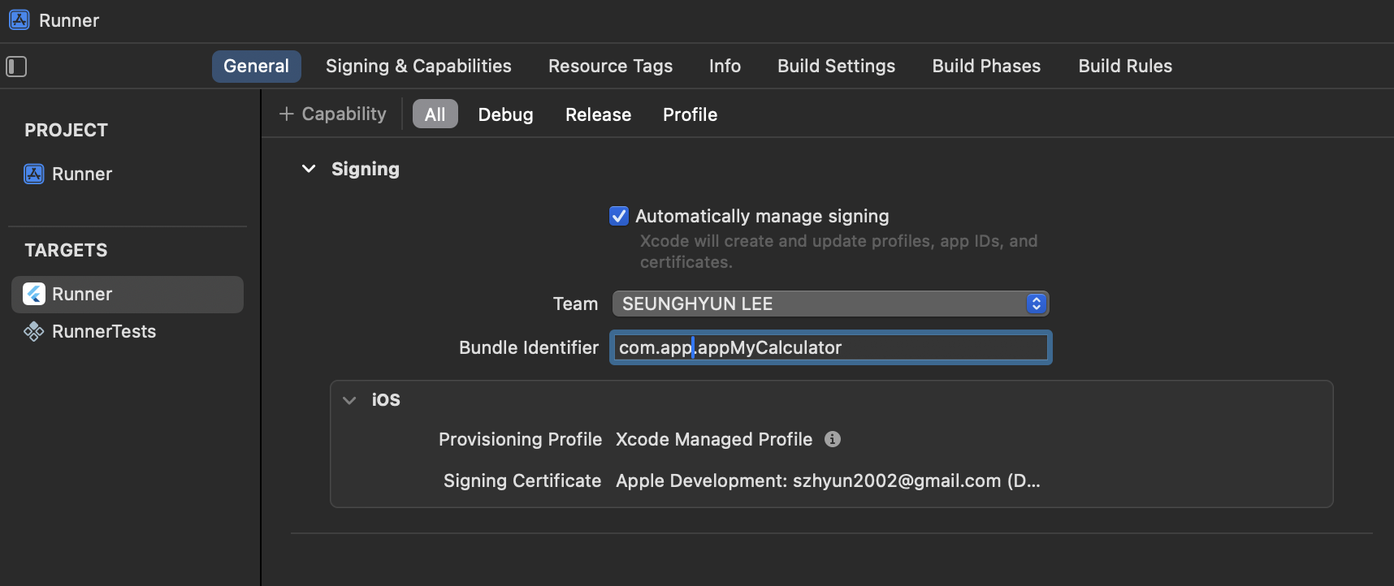Click the Bundle Identifier text field

pyautogui.click(x=830, y=347)
